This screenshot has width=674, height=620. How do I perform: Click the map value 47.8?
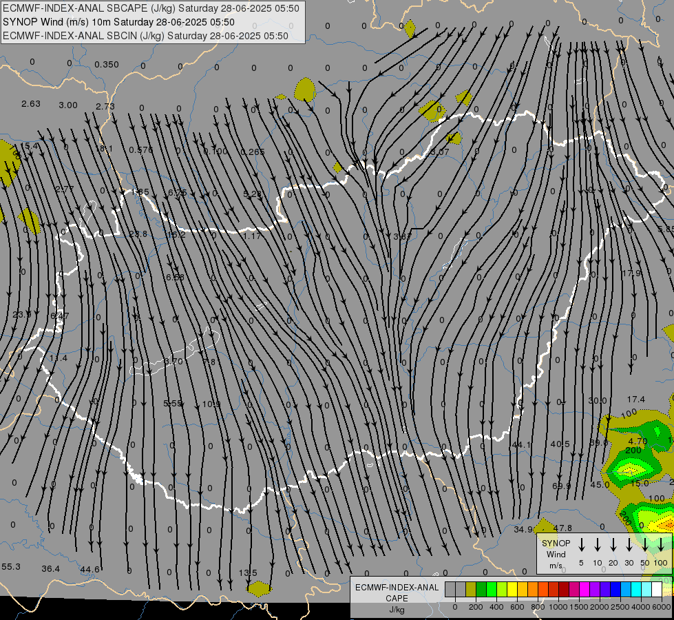(562, 528)
